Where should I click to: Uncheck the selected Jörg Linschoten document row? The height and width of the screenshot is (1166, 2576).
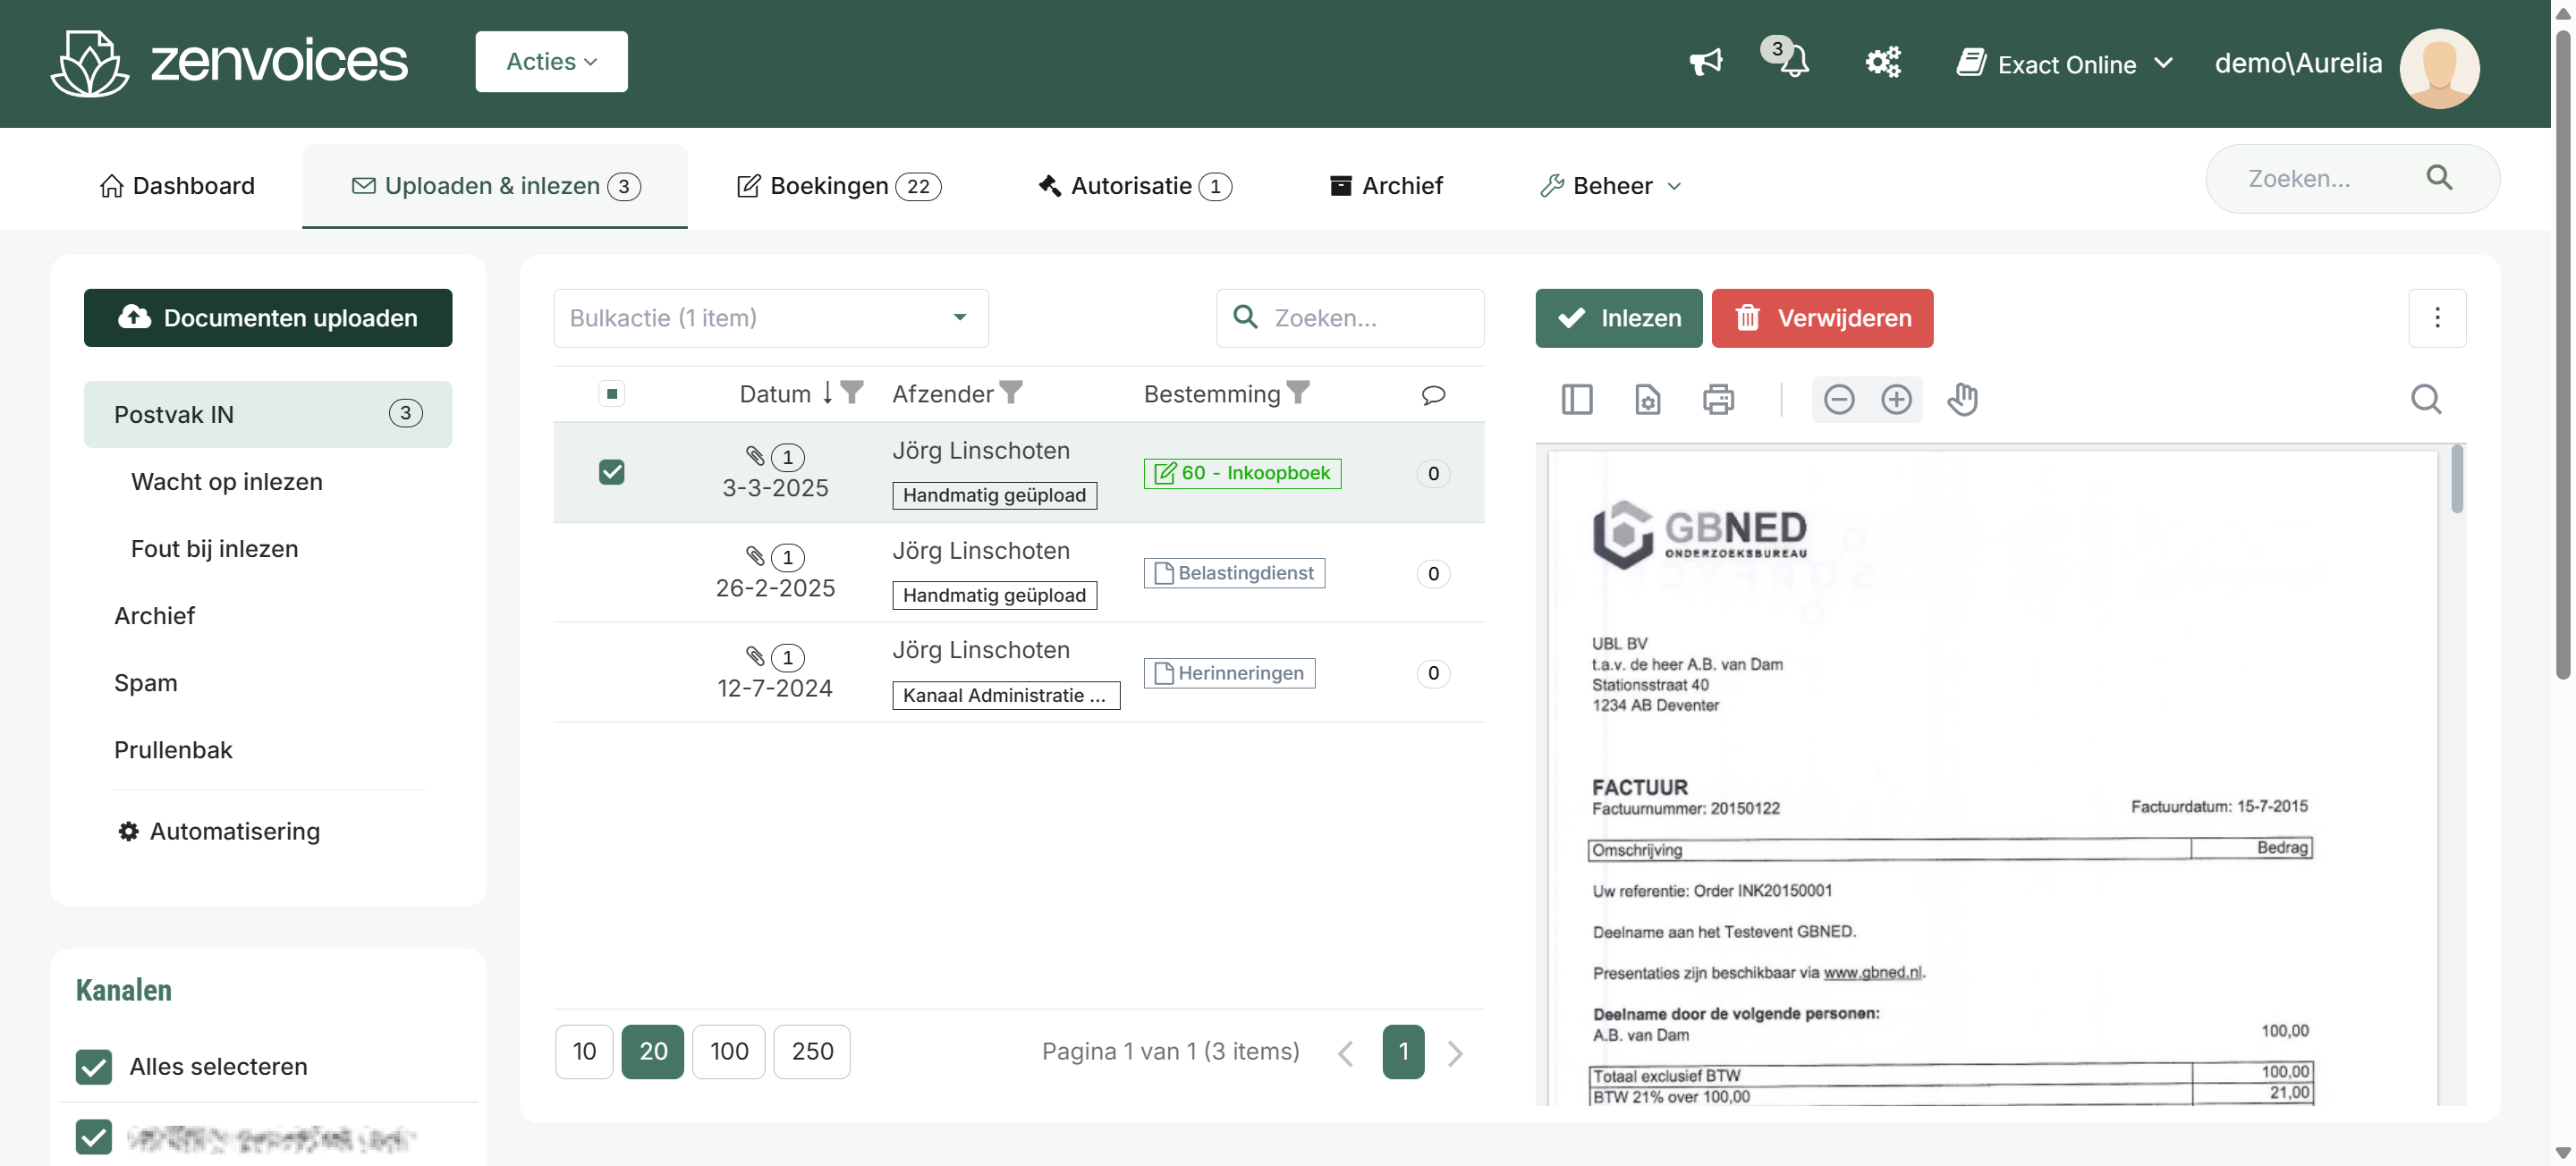click(x=611, y=471)
